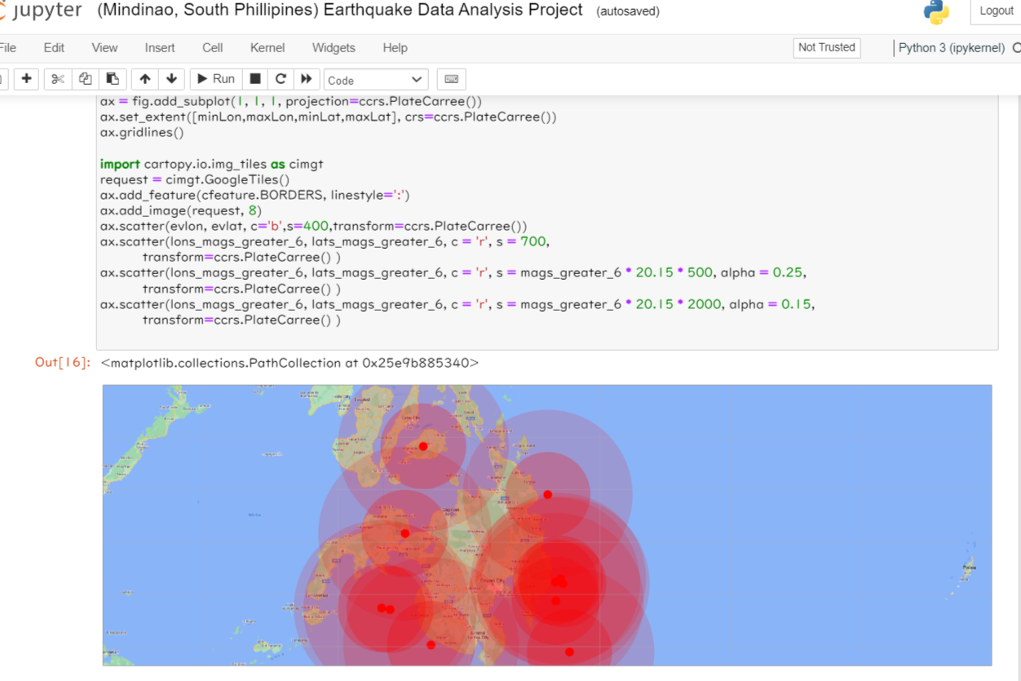Restart the kernel using the circular arrow

tap(281, 79)
